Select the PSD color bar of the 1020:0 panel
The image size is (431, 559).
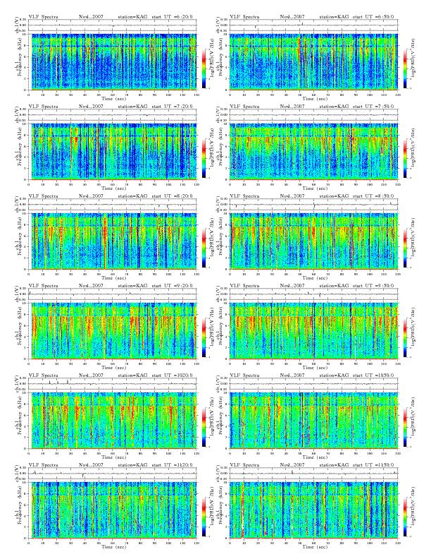click(x=204, y=427)
